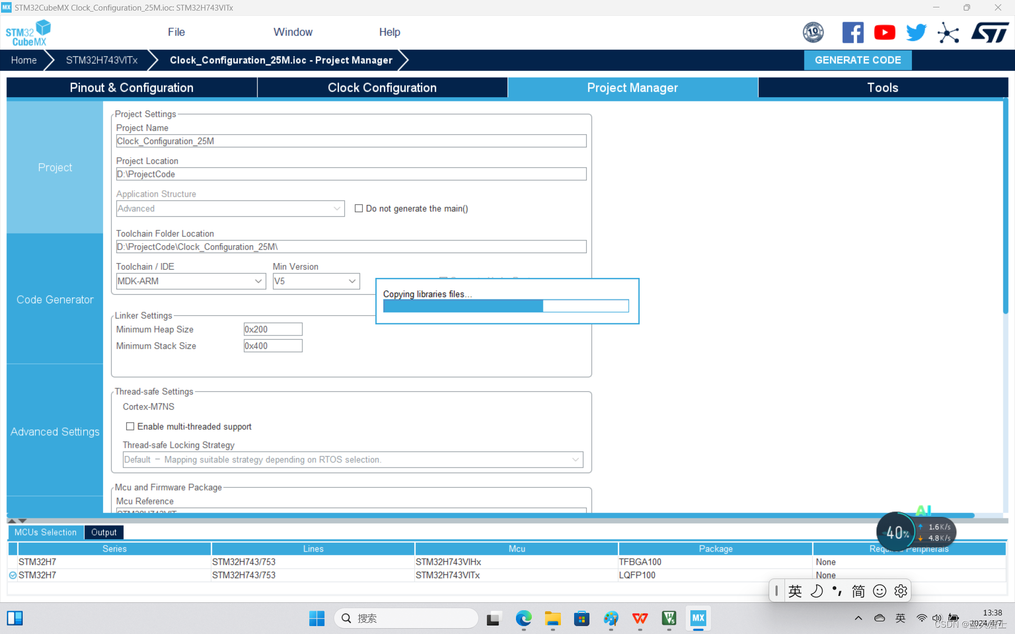This screenshot has width=1015, height=634.
Task: Open the File menu
Action: [x=176, y=32]
